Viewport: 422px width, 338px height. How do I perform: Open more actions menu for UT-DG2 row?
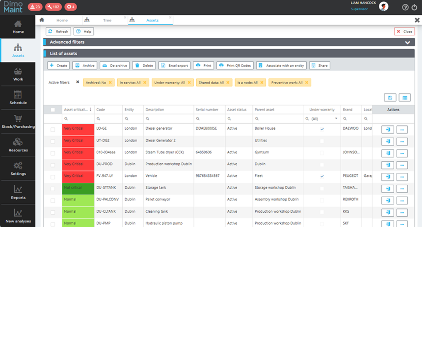point(402,142)
